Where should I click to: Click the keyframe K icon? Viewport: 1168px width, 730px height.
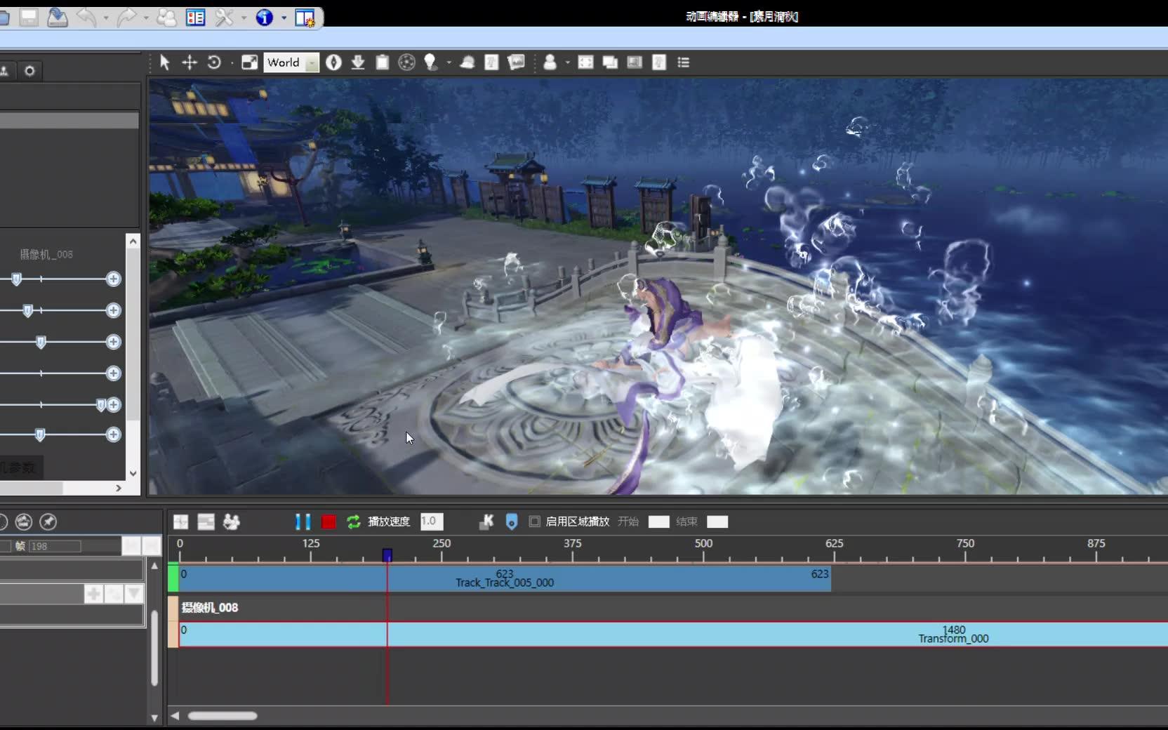486,522
